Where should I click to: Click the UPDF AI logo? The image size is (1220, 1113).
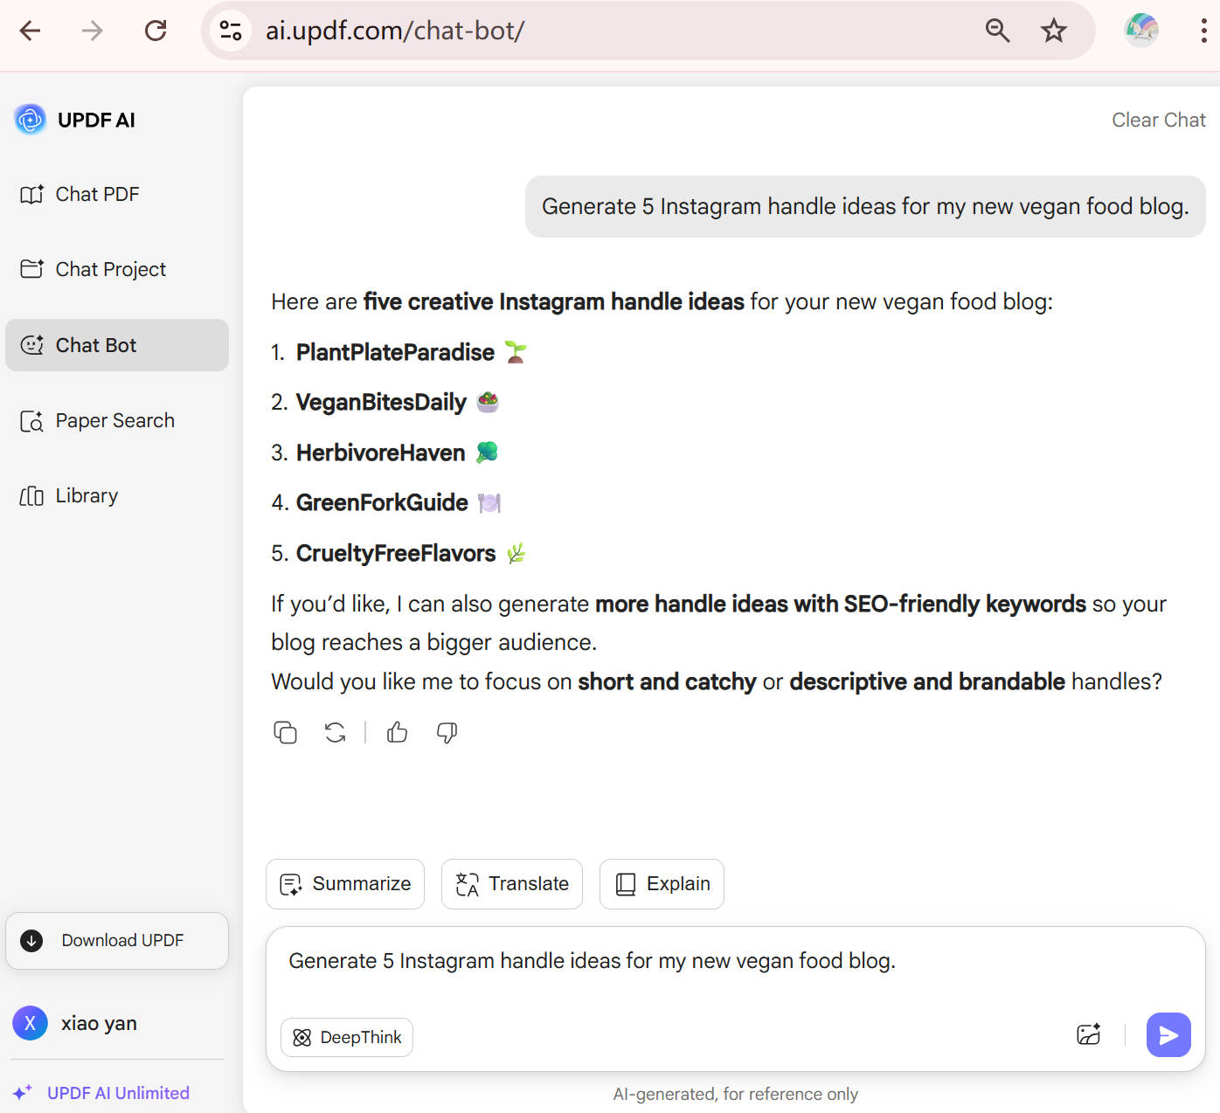pyautogui.click(x=31, y=119)
